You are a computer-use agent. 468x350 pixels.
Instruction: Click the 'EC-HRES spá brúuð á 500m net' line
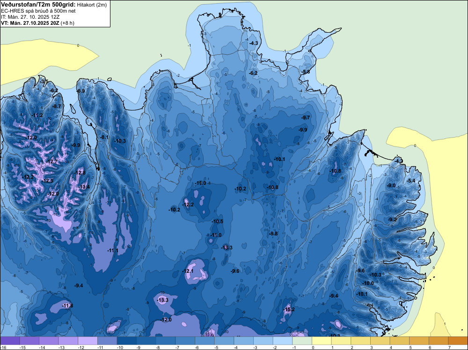38,11
